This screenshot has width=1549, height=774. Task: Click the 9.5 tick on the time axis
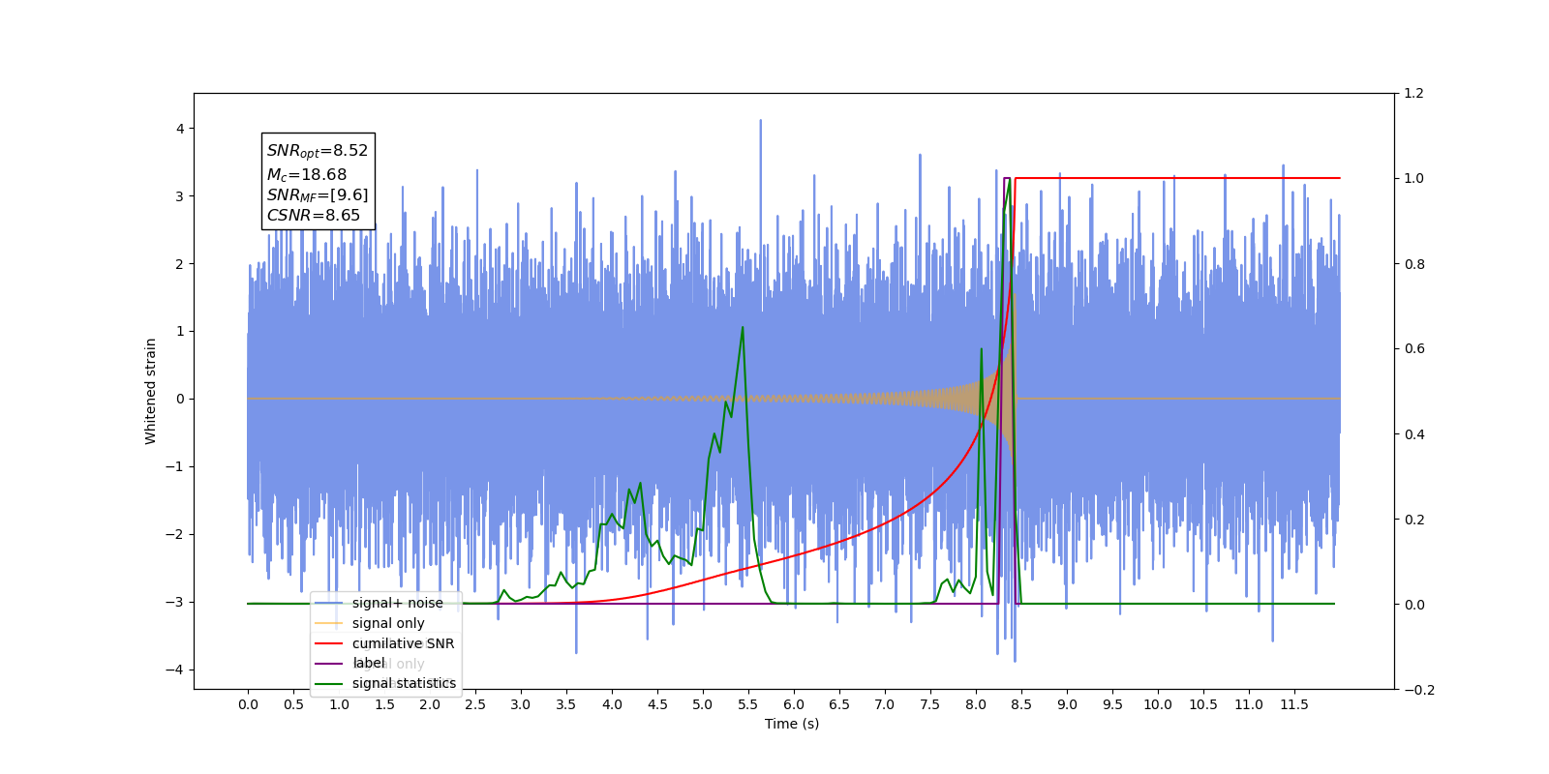point(1112,704)
